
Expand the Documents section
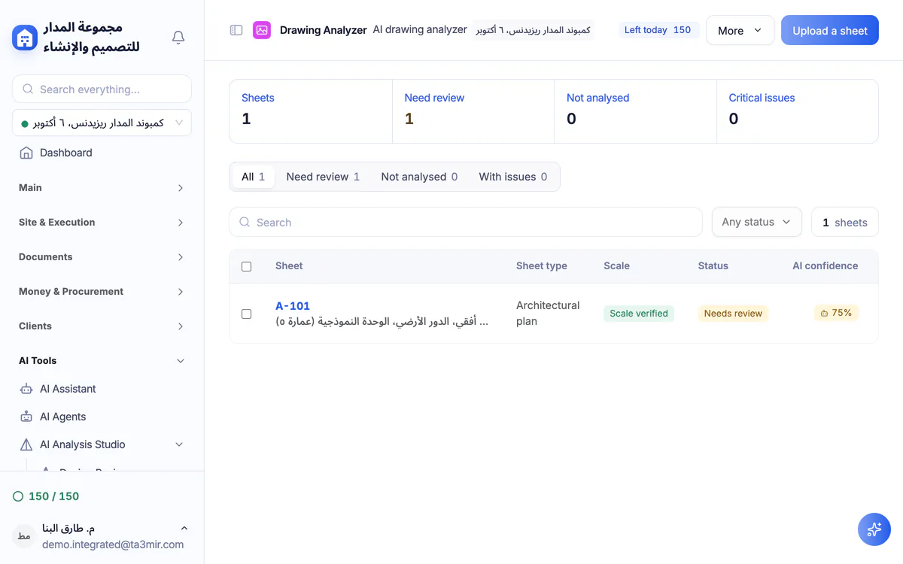pos(102,257)
